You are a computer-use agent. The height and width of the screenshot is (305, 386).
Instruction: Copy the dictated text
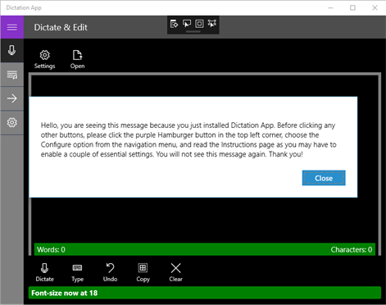coord(143,272)
